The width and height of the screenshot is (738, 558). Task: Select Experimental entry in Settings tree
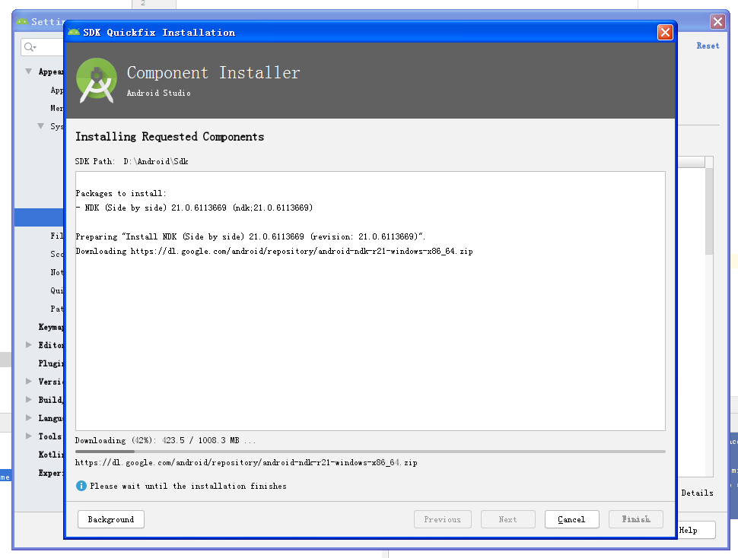[x=51, y=473]
